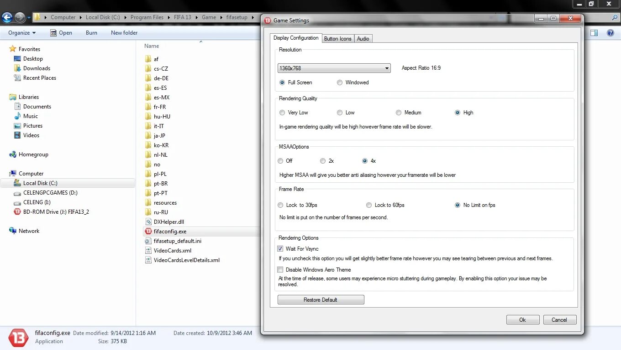Click the Videos library icon
Screen dimensions: 621x350
(x=17, y=135)
